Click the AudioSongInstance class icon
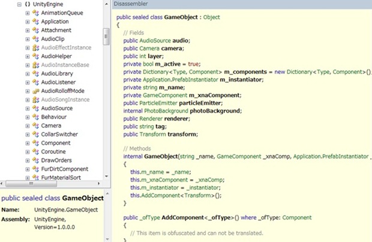Screen dimensions: 372x242 [35, 99]
